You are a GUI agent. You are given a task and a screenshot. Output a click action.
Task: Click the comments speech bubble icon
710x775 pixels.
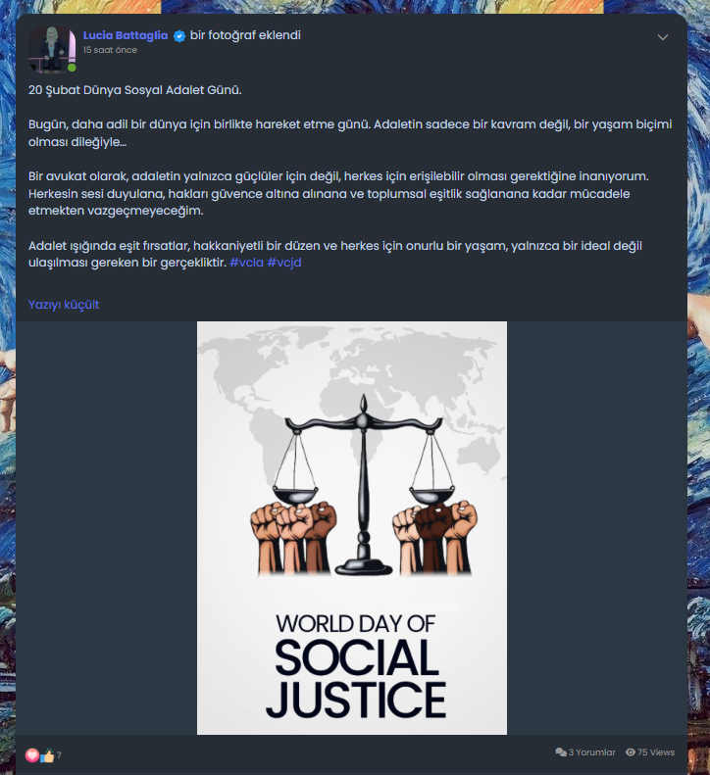[561, 752]
